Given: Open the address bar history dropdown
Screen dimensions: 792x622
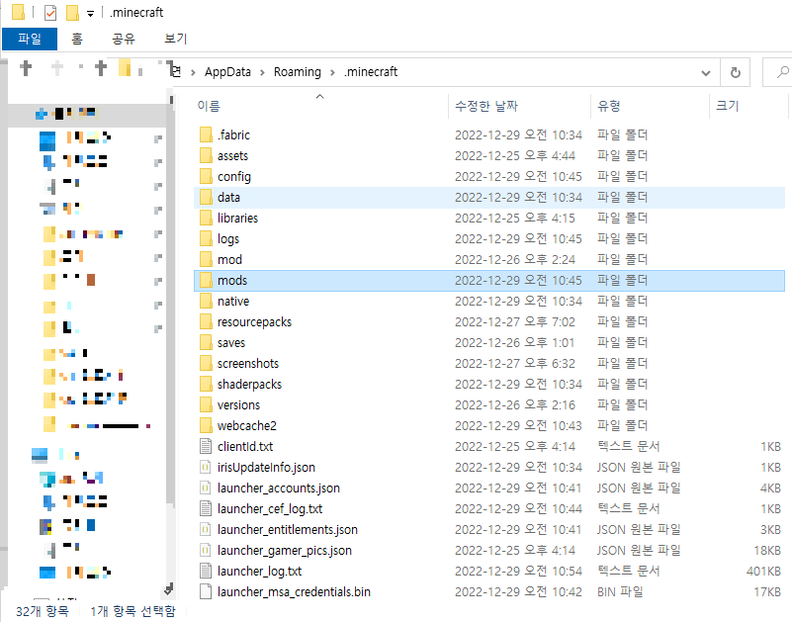Looking at the screenshot, I should click(706, 73).
